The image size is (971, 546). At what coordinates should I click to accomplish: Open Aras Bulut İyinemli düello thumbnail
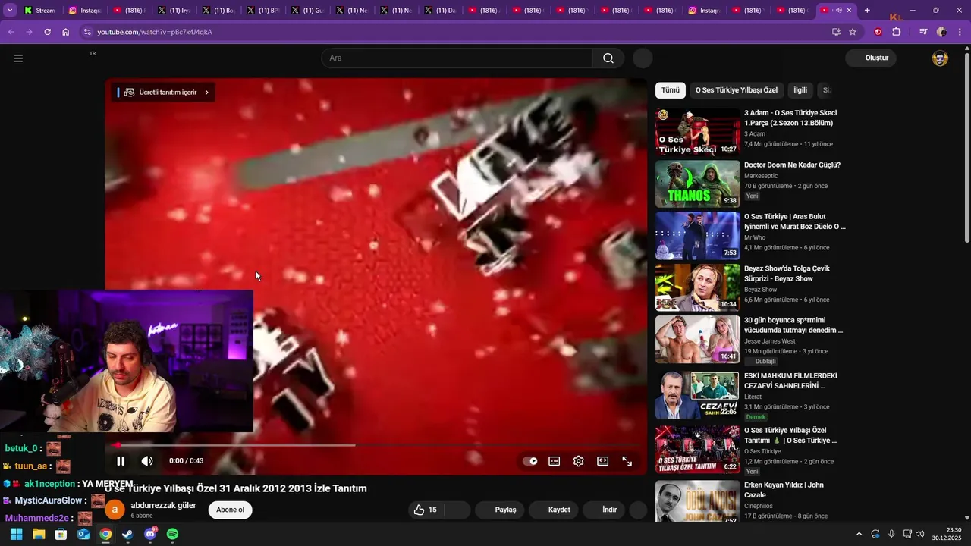(698, 236)
